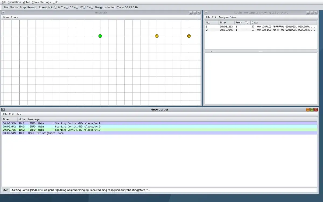Click the To column header
The width and height of the screenshot is (323, 202).
[x=247, y=23]
